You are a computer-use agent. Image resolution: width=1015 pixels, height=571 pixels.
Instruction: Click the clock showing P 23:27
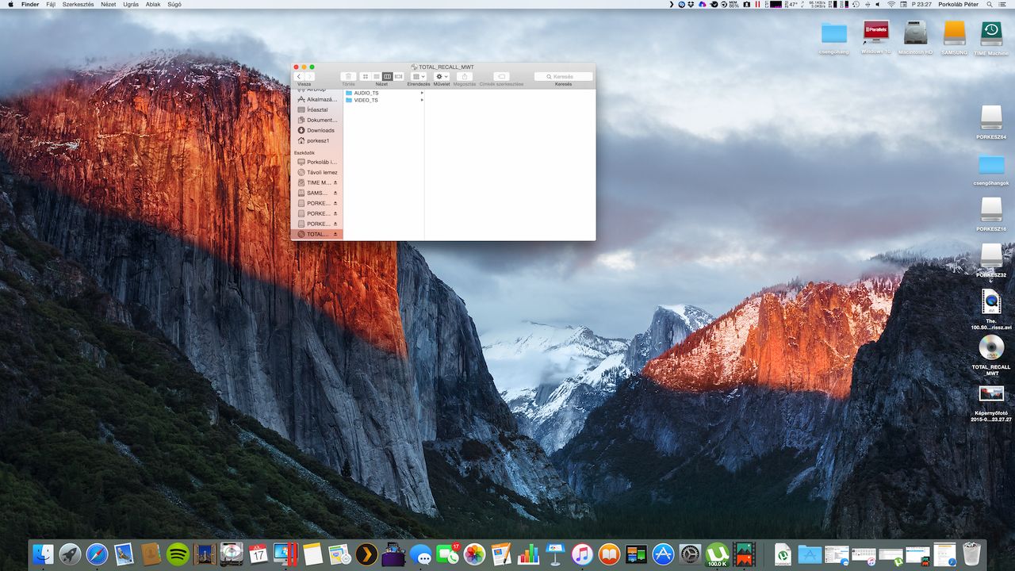(x=922, y=5)
